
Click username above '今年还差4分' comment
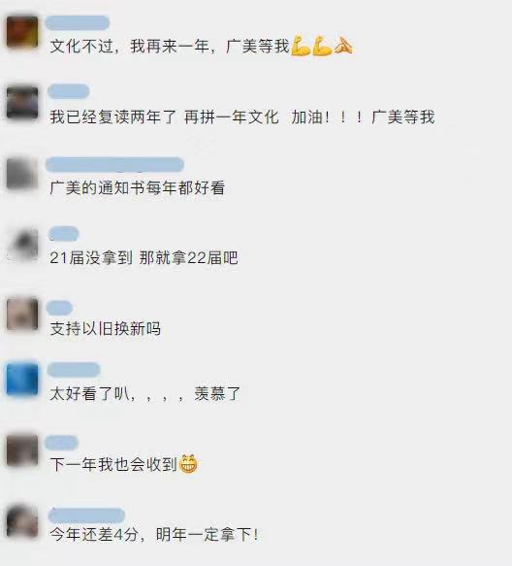(86, 516)
